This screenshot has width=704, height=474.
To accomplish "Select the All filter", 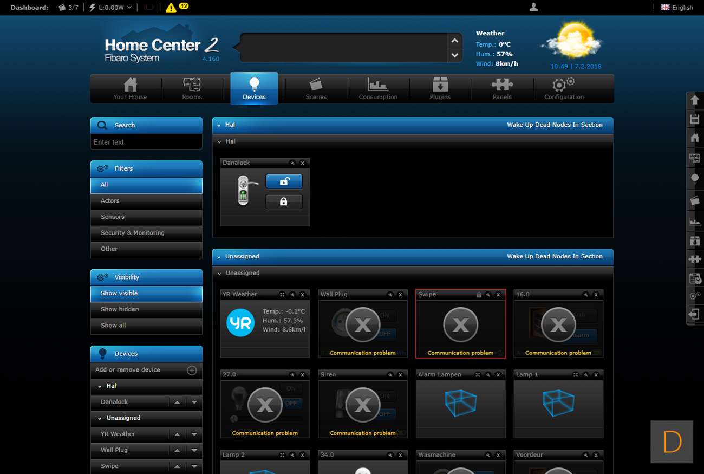I will pyautogui.click(x=146, y=185).
